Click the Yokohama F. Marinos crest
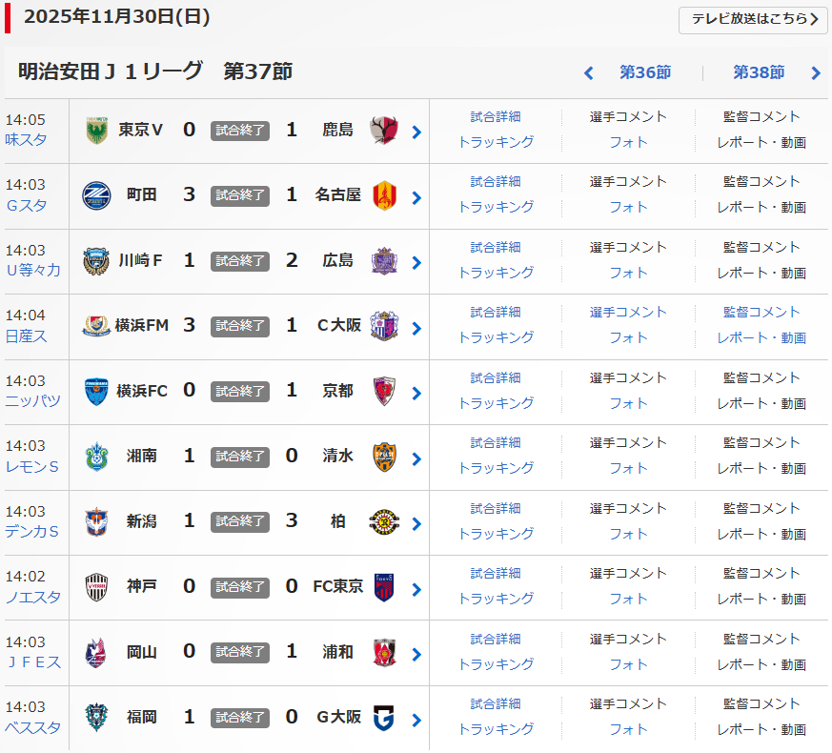Viewport: 832px width, 753px height. (x=96, y=325)
